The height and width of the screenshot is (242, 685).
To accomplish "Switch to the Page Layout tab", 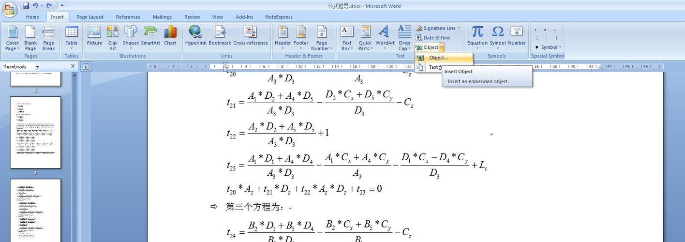I will [89, 17].
